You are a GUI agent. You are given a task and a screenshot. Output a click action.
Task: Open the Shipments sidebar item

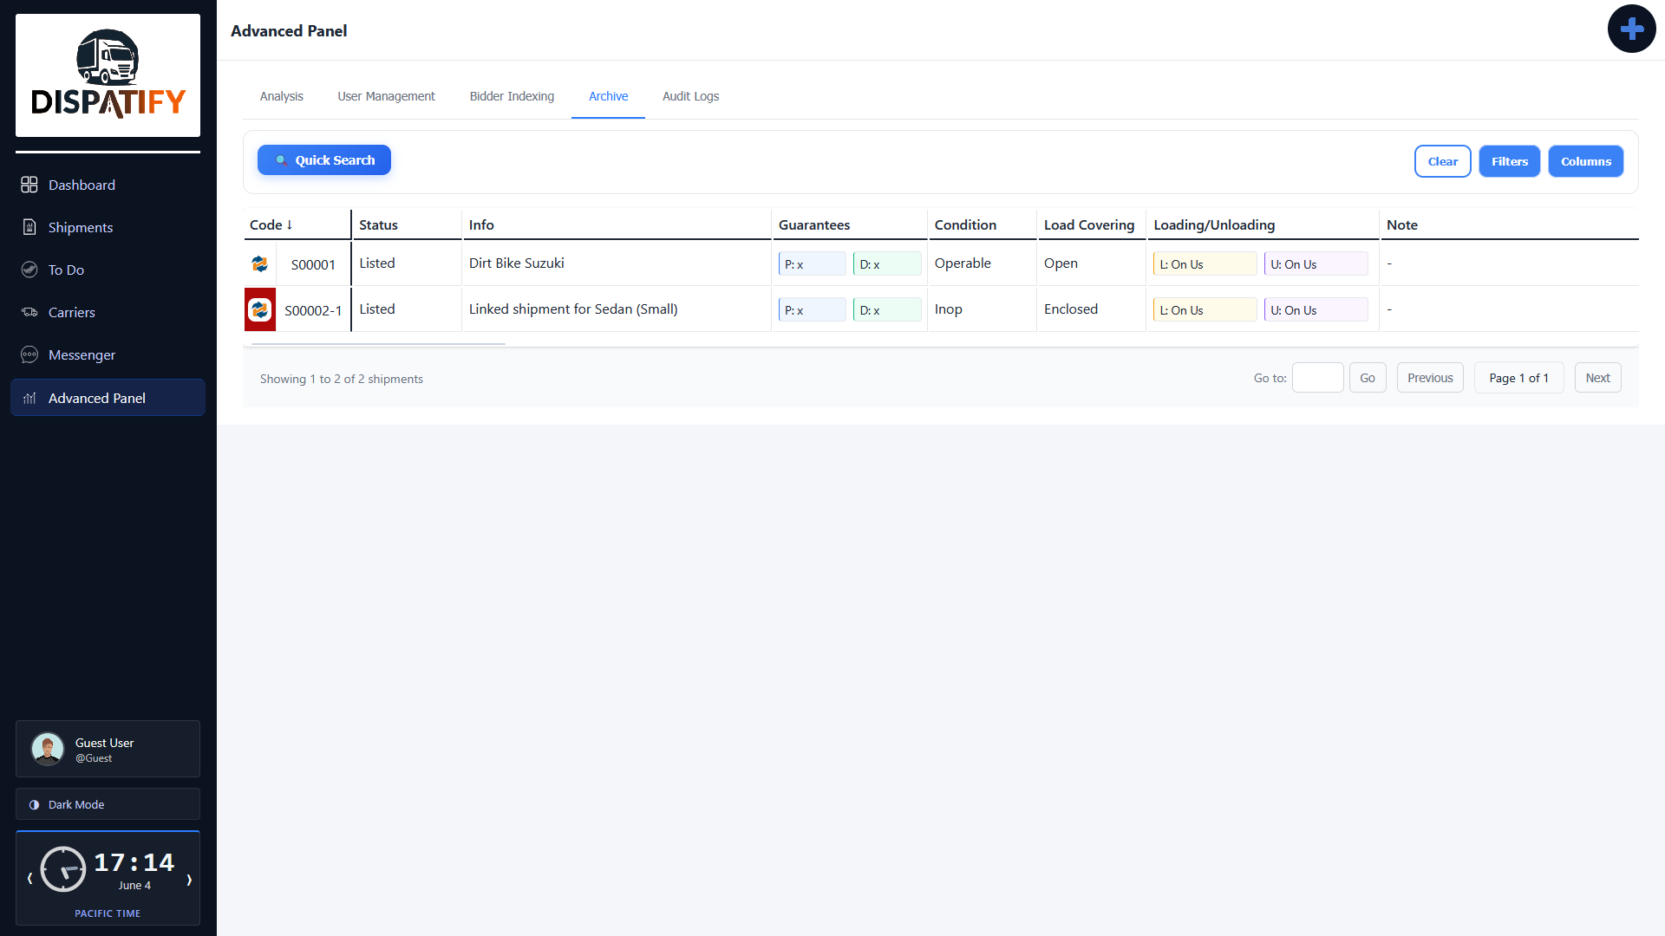(x=108, y=227)
